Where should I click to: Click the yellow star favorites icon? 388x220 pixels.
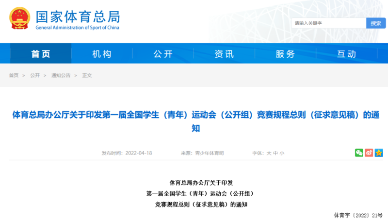click(x=379, y=153)
